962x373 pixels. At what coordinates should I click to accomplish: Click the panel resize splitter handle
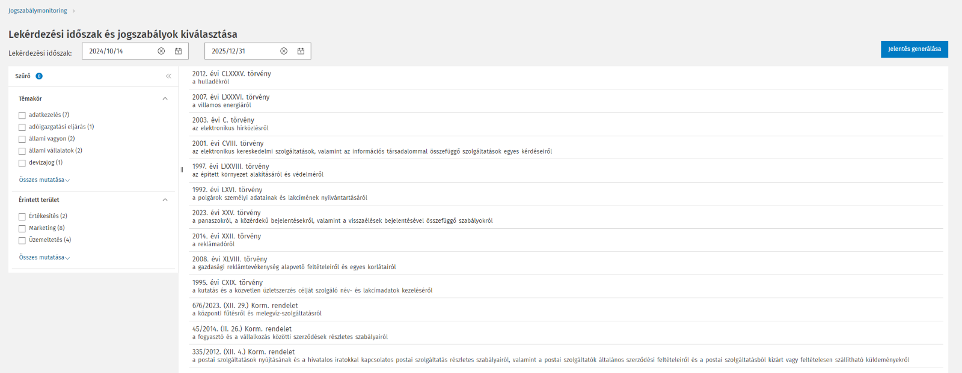(x=182, y=169)
